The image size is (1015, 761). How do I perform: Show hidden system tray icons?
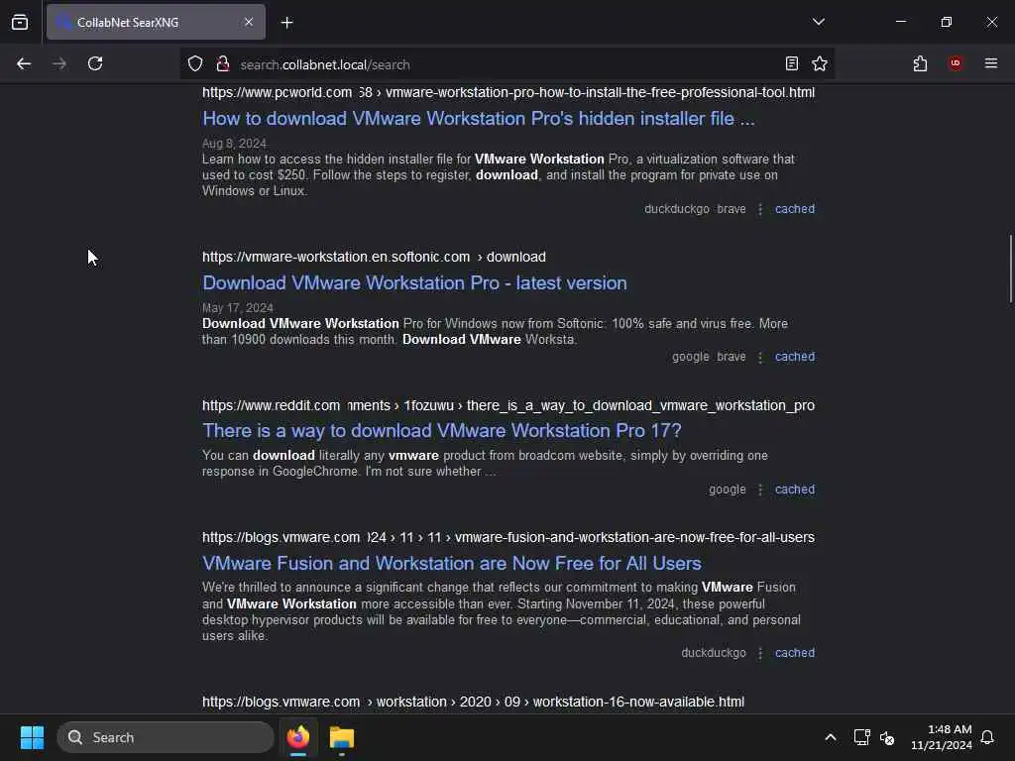[x=831, y=737]
